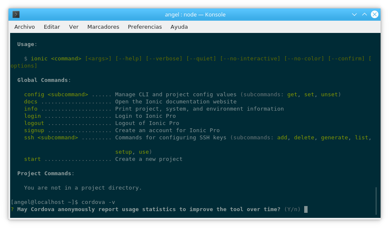Click the 'start' command text
This screenshot has height=228, width=389.
click(32, 159)
